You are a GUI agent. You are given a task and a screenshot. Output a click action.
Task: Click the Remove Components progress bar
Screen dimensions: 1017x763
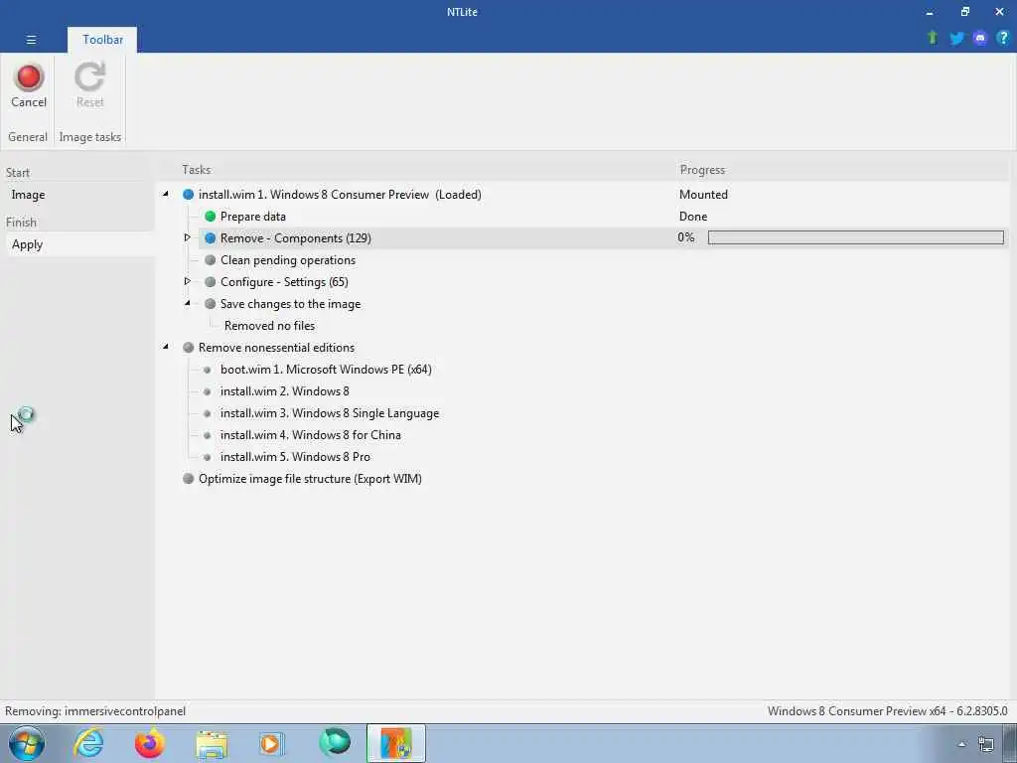[855, 237]
